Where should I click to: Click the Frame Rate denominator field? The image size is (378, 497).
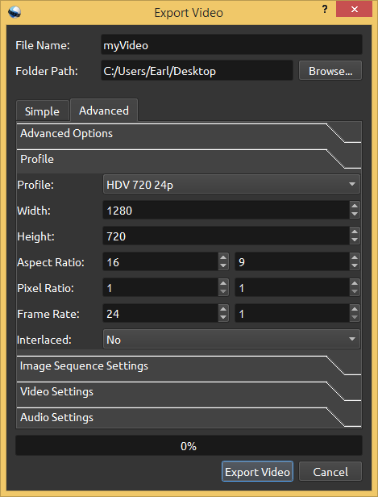[x=292, y=314]
